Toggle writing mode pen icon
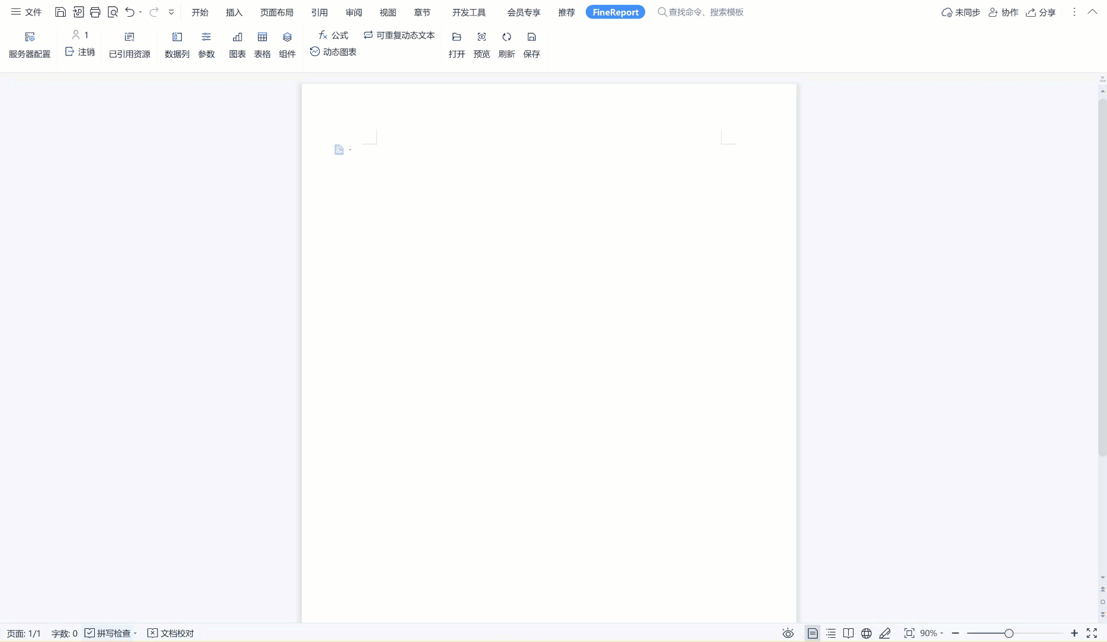This screenshot has width=1107, height=642. pyautogui.click(x=885, y=633)
